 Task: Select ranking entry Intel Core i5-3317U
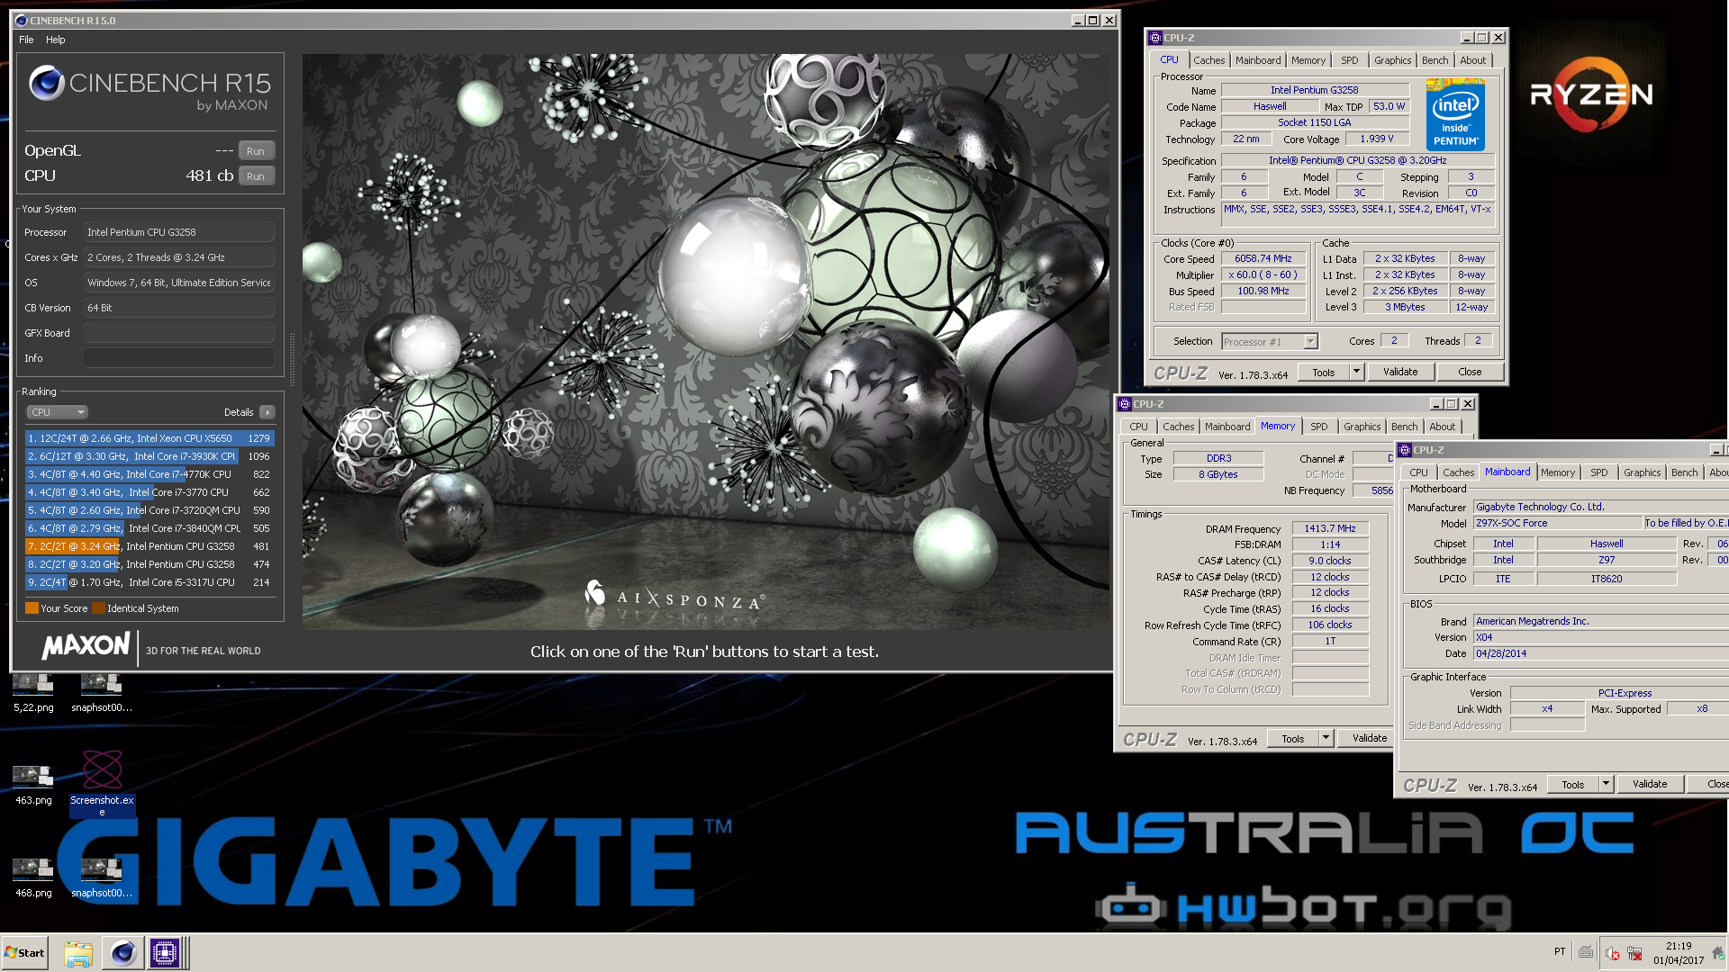149,582
